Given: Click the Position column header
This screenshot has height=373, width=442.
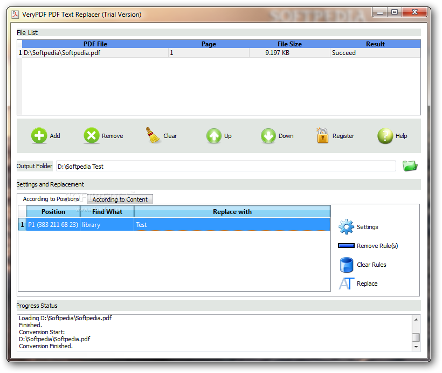Looking at the screenshot, I should coord(53,211).
